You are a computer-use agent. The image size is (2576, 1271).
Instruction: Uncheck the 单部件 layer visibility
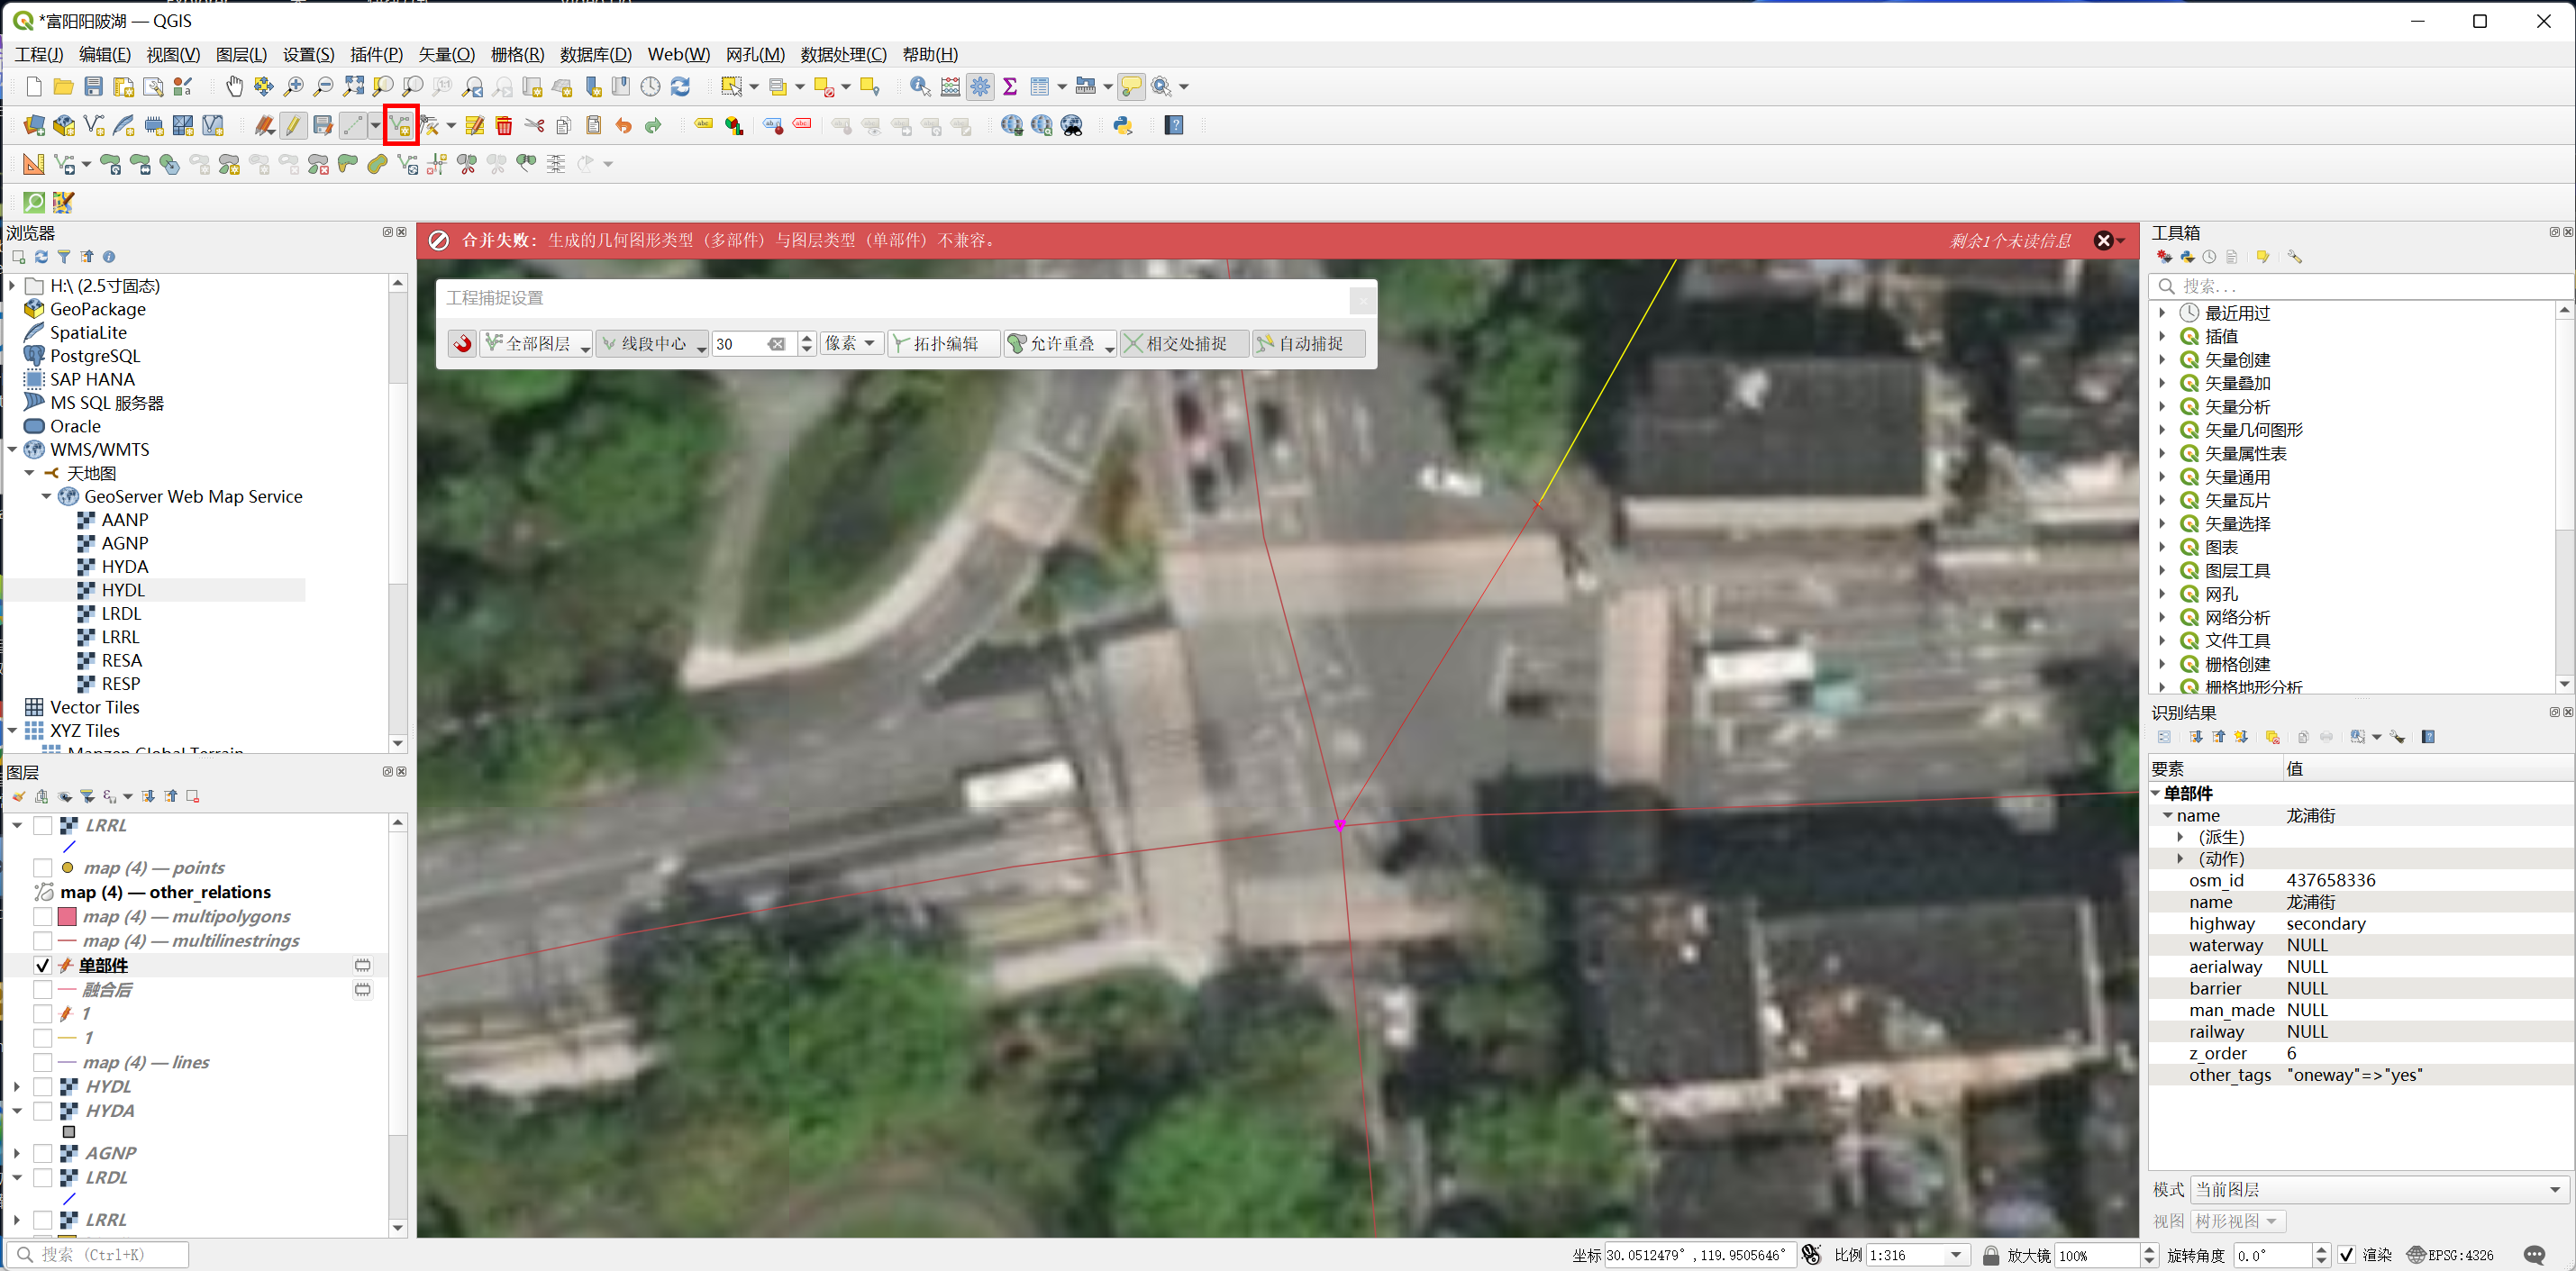coord(43,965)
